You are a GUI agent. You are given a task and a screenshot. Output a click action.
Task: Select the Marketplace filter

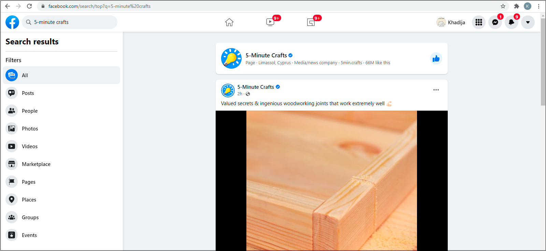[x=61, y=164]
